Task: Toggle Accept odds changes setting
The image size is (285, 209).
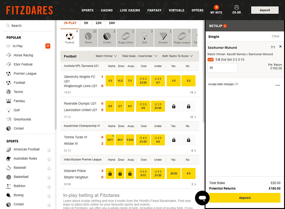Action: (x=223, y=84)
